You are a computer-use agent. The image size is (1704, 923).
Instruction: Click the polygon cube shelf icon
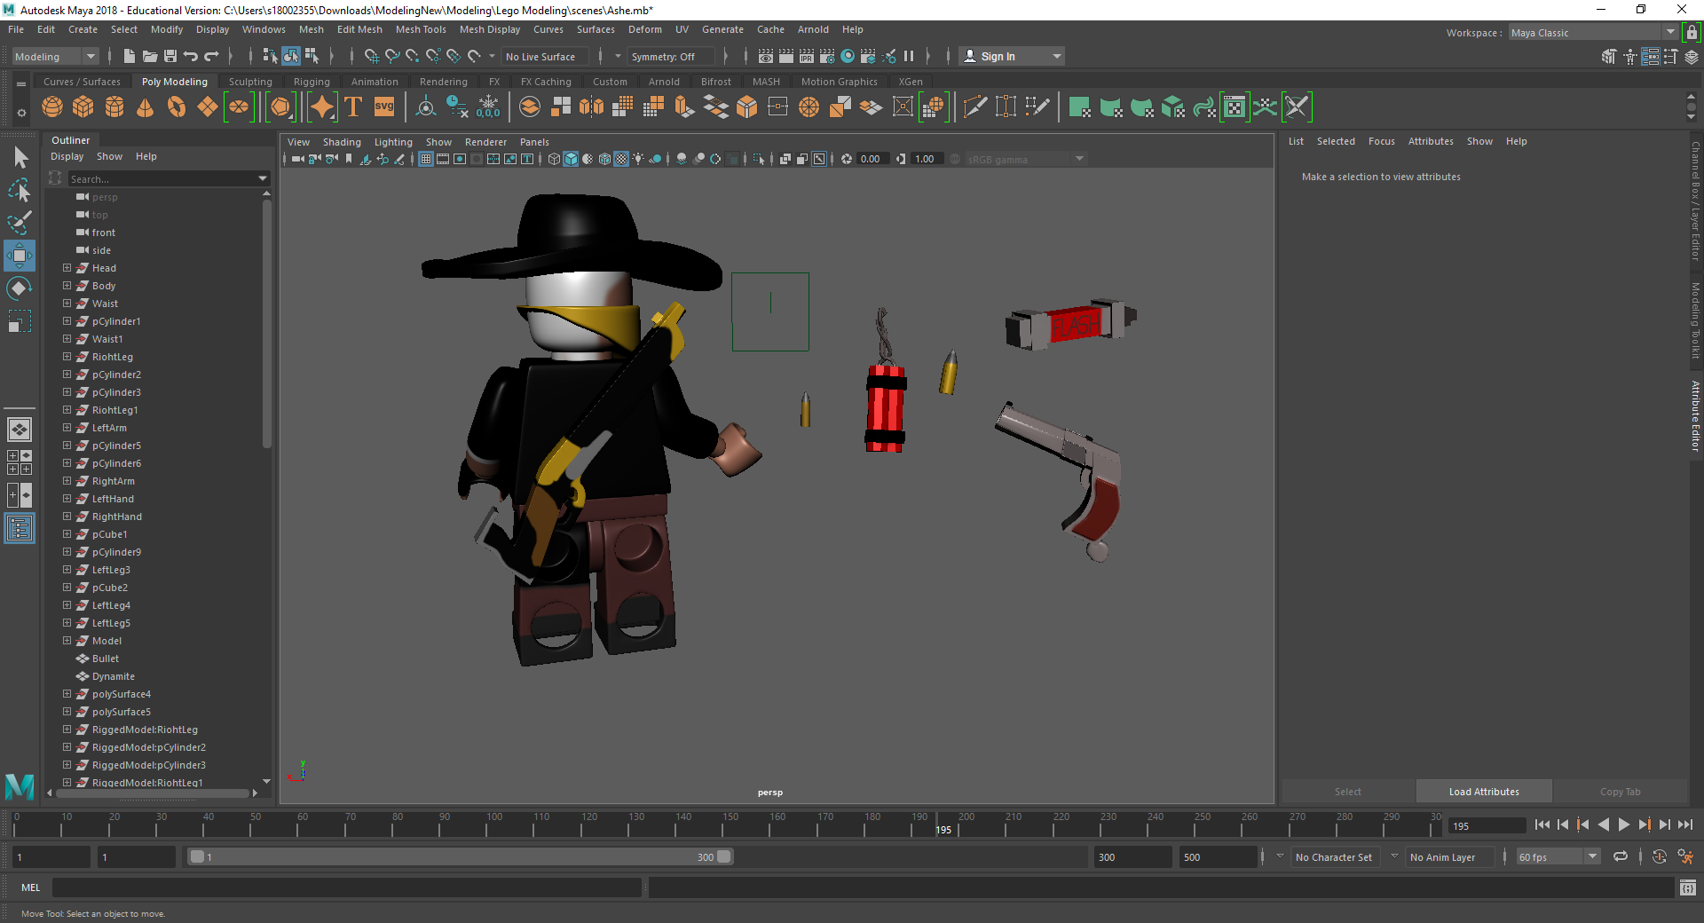[x=83, y=107]
